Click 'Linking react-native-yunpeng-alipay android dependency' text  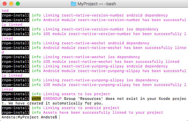pos(106,66)
